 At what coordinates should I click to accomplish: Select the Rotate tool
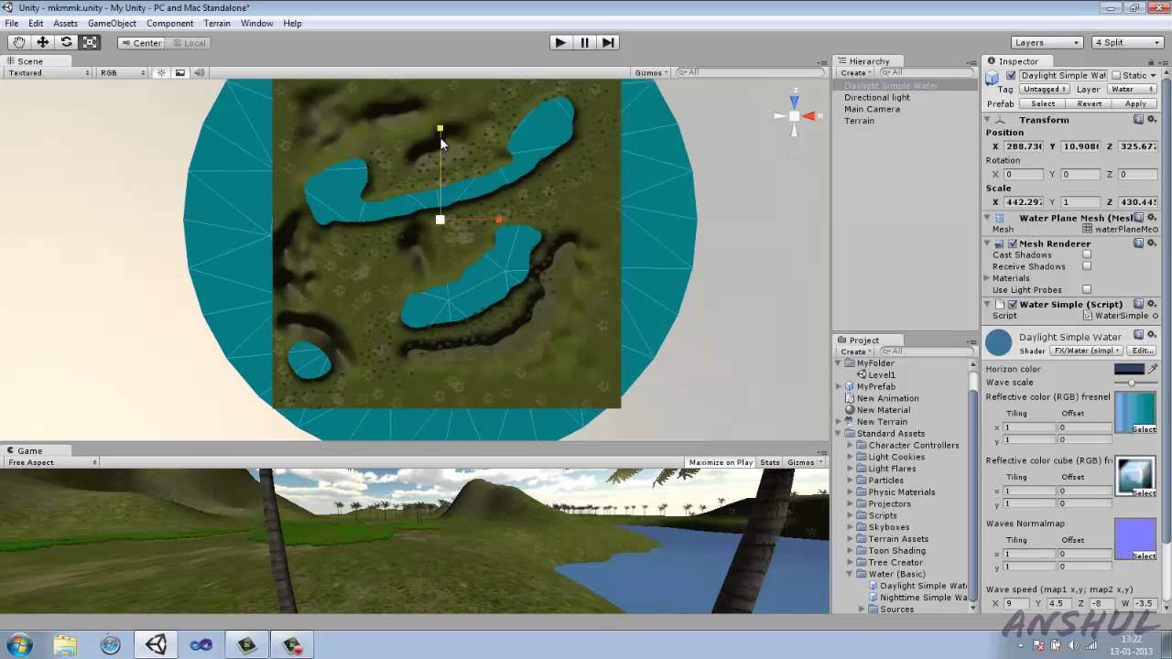65,42
